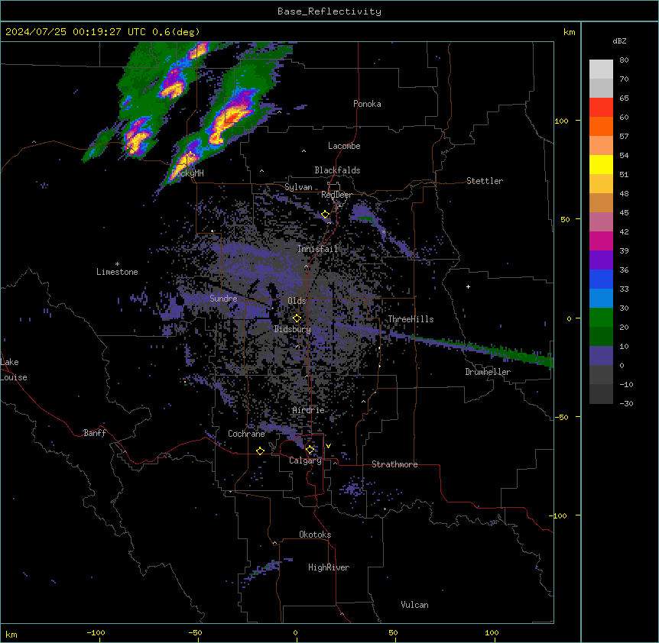Click the Innisfail city label
Screen dimensions: 659x643
[317, 249]
